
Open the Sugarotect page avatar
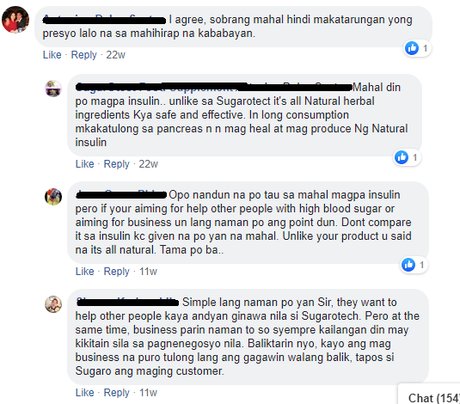tap(53, 89)
